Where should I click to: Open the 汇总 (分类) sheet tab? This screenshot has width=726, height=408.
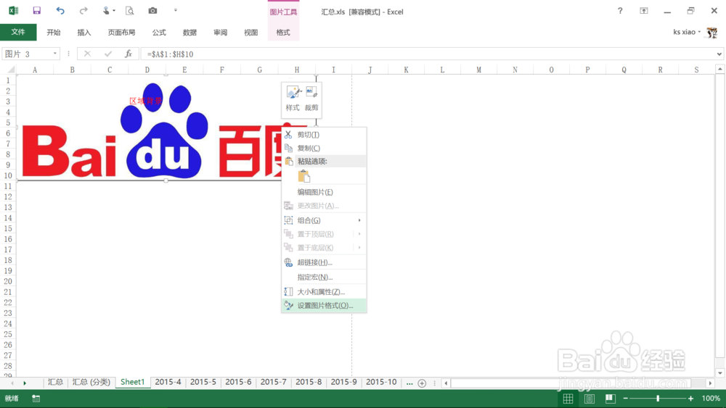[91, 382]
